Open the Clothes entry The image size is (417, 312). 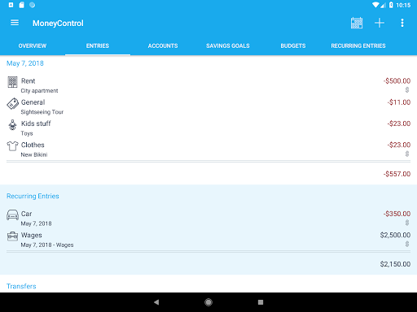click(x=208, y=149)
